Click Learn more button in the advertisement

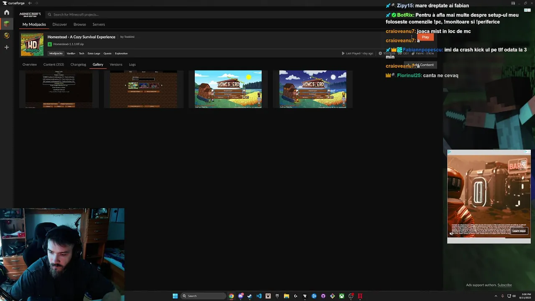(519, 231)
